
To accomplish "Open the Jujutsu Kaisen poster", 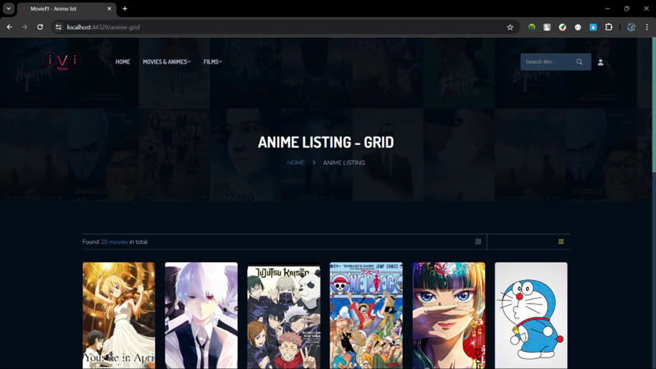I will (284, 315).
